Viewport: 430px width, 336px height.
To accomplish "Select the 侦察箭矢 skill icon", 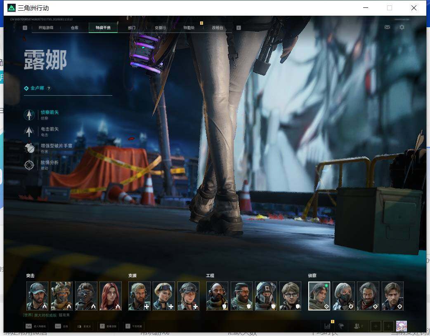I will tap(29, 115).
